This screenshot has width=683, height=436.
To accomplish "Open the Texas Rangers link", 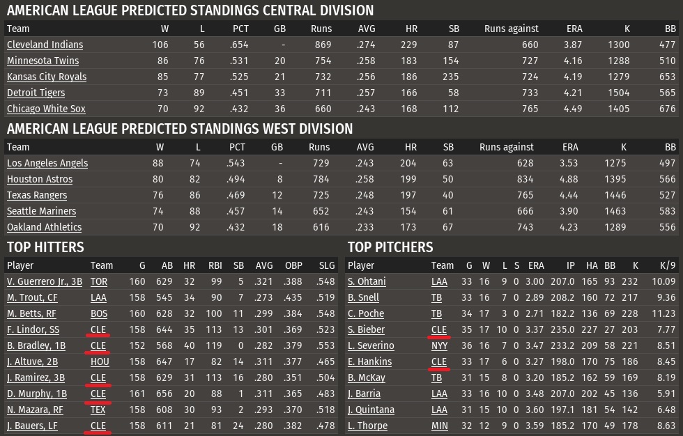I will point(37,196).
